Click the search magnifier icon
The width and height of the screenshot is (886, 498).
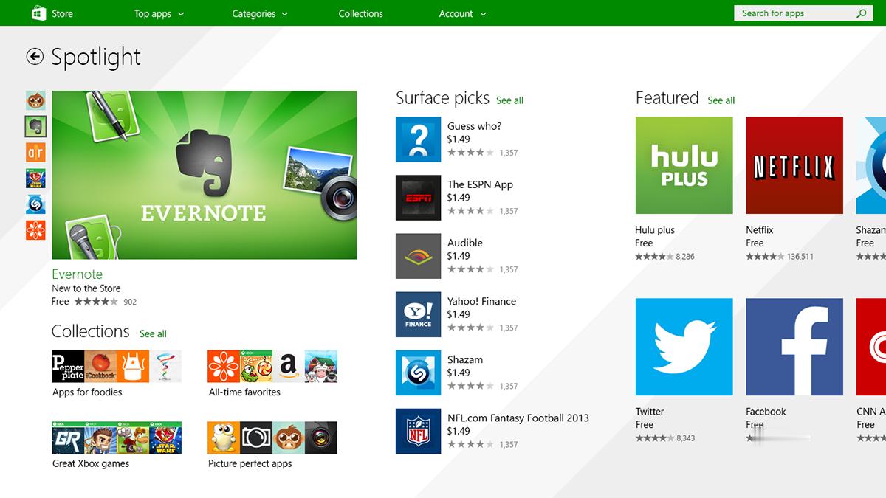pyautogui.click(x=862, y=13)
